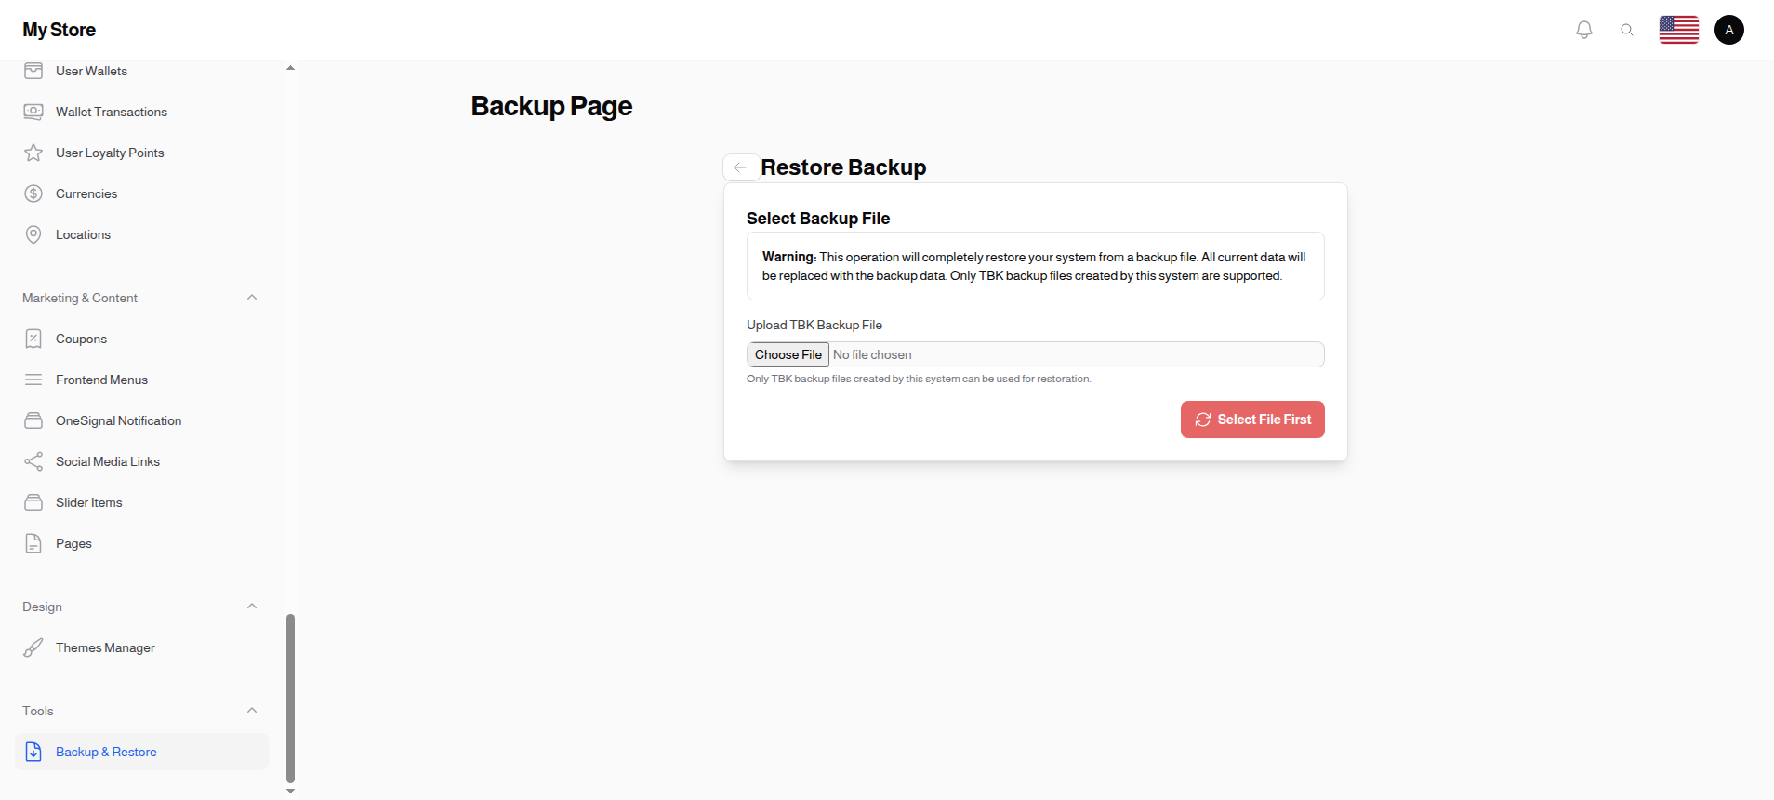The height and width of the screenshot is (800, 1774).
Task: Click the bold 'Warning:' text
Action: point(789,257)
